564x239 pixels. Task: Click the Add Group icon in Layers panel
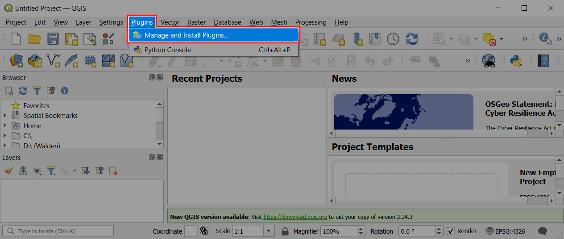click(x=23, y=171)
